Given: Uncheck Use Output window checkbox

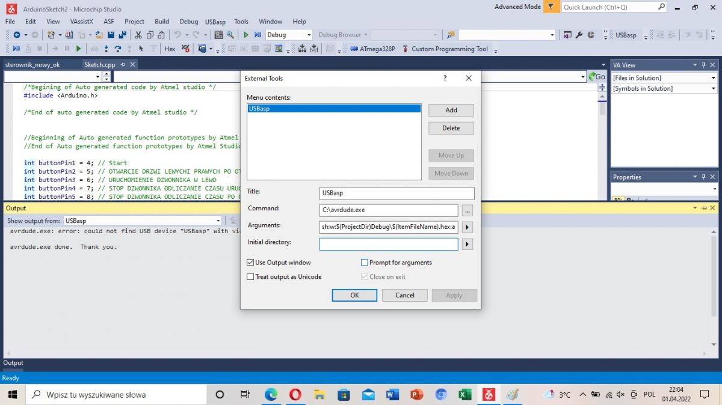Looking at the screenshot, I should [250, 263].
